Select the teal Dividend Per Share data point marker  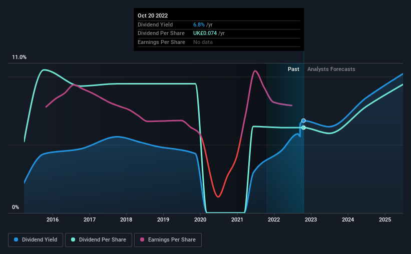[x=303, y=127]
